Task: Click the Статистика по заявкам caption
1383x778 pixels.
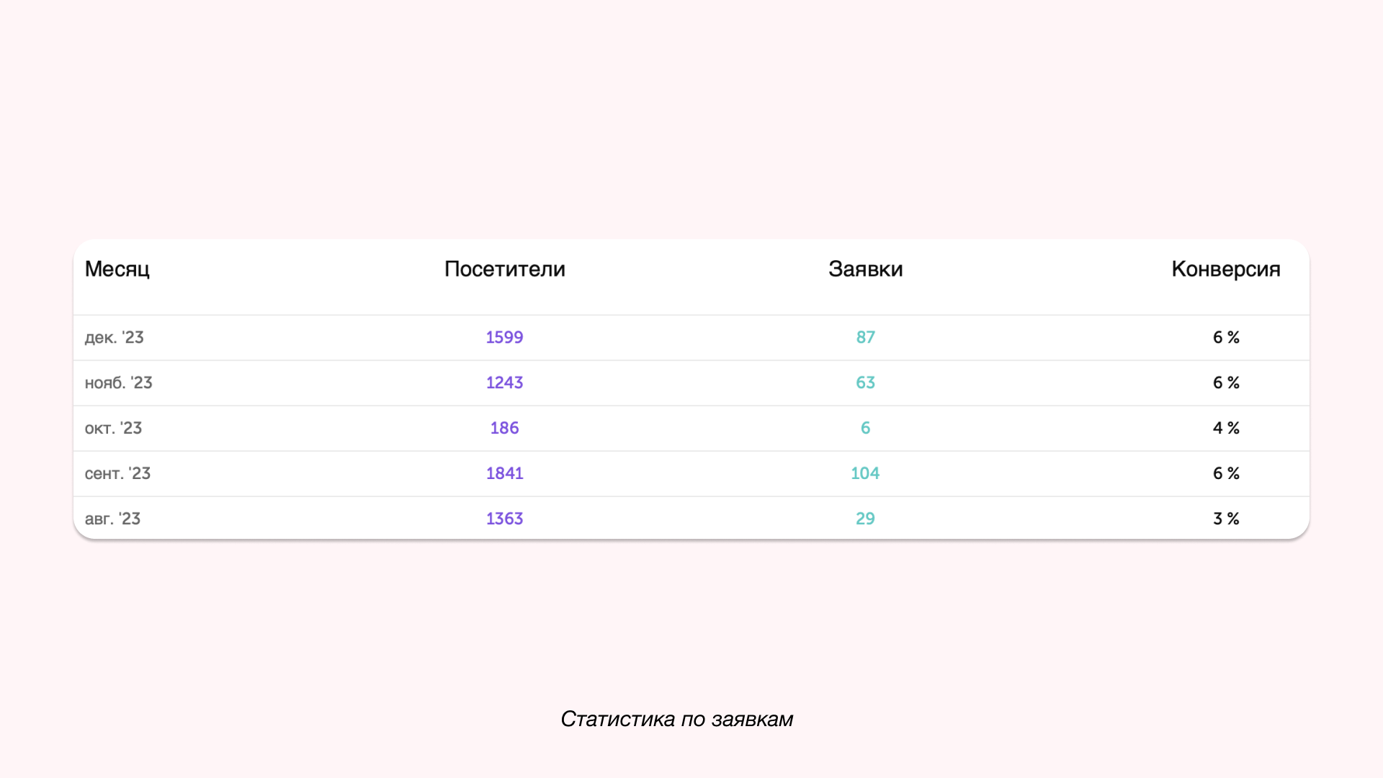Action: pyautogui.click(x=676, y=719)
